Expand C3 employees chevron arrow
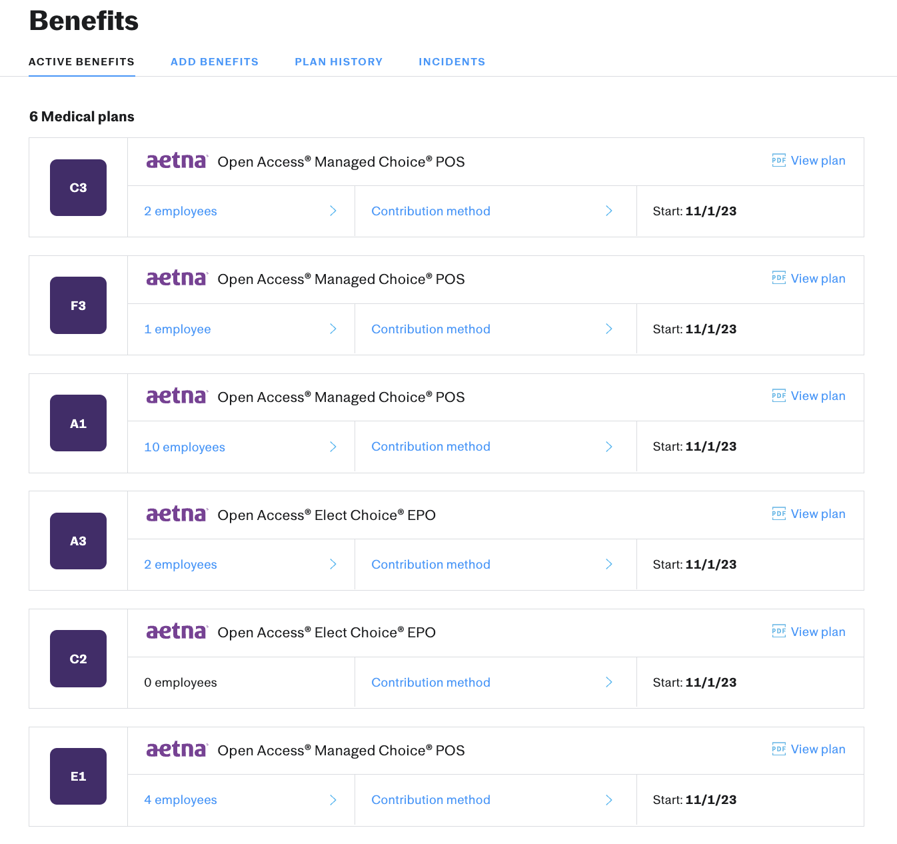897x844 pixels. click(333, 211)
